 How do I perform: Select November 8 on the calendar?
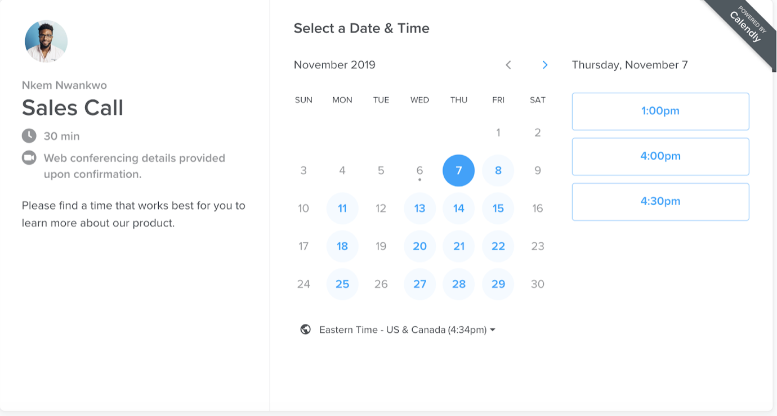click(498, 170)
